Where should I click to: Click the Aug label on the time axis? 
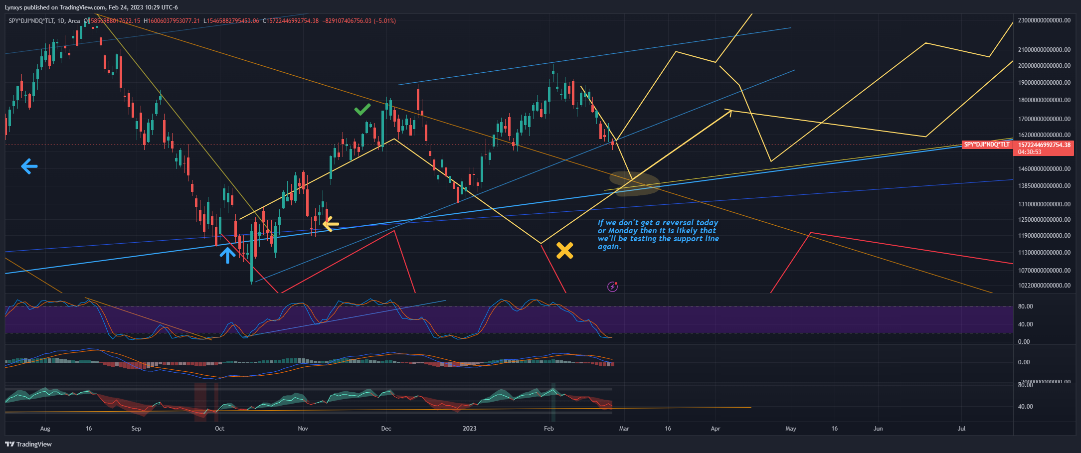[x=45, y=429]
